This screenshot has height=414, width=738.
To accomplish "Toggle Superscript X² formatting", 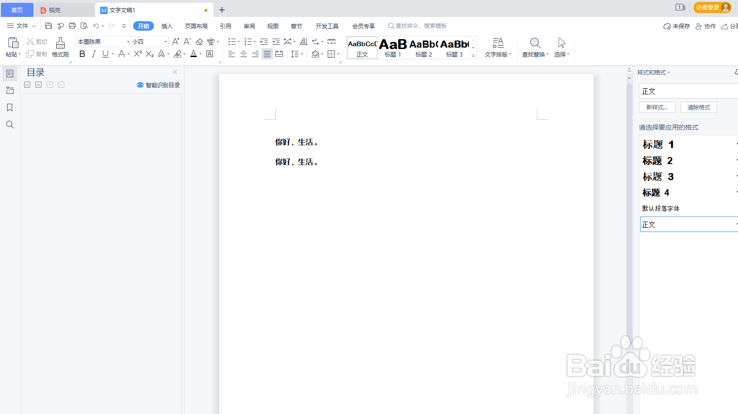I will pos(137,54).
